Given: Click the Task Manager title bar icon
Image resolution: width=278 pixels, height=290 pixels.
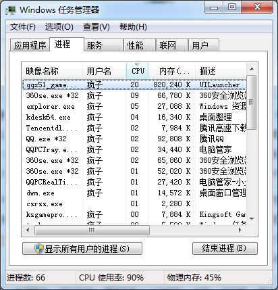Looking at the screenshot, I should click(x=11, y=10).
